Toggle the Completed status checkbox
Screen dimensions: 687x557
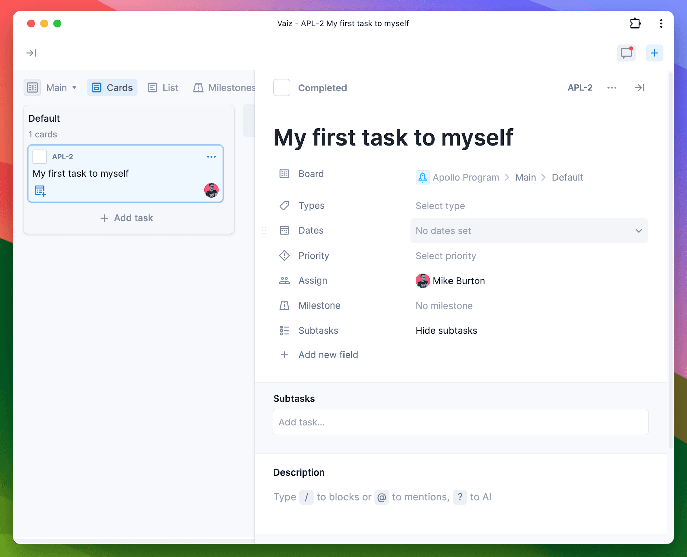point(281,87)
